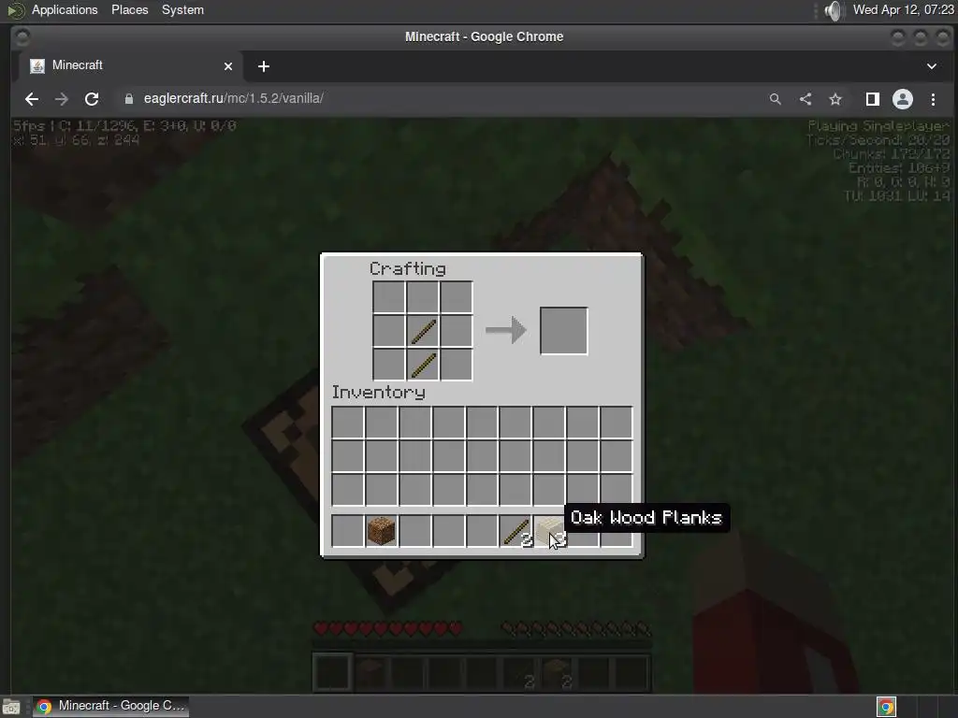Click the show desktop icon in bottom panel
958x718 pixels.
(x=11, y=707)
